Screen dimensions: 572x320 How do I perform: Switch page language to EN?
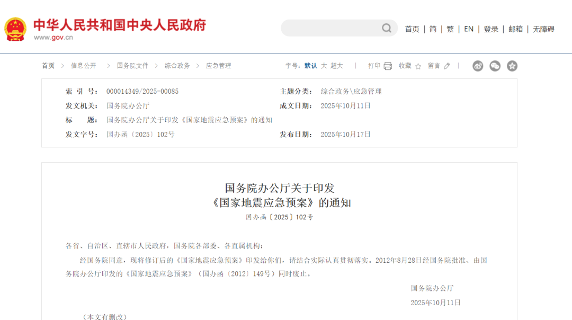(x=468, y=29)
